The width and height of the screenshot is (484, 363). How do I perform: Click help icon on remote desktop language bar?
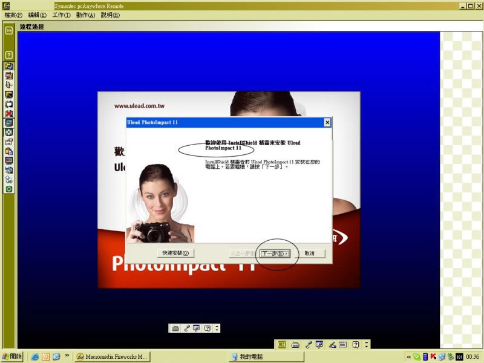pyautogui.click(x=208, y=328)
